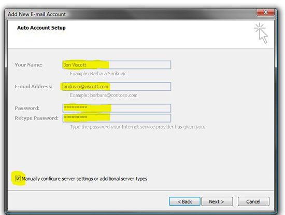
Task: Click the 'Manually configure server settings' label text
Action: [84, 179]
